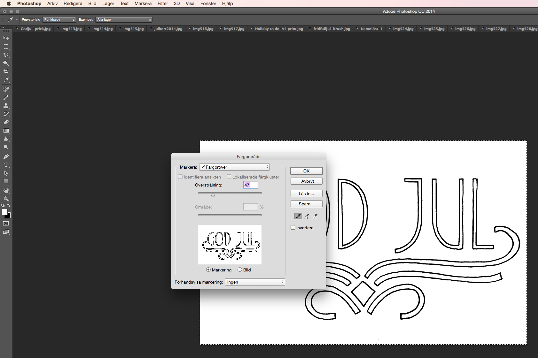538x358 pixels.
Task: Select the Hand tool
Action: 6,191
